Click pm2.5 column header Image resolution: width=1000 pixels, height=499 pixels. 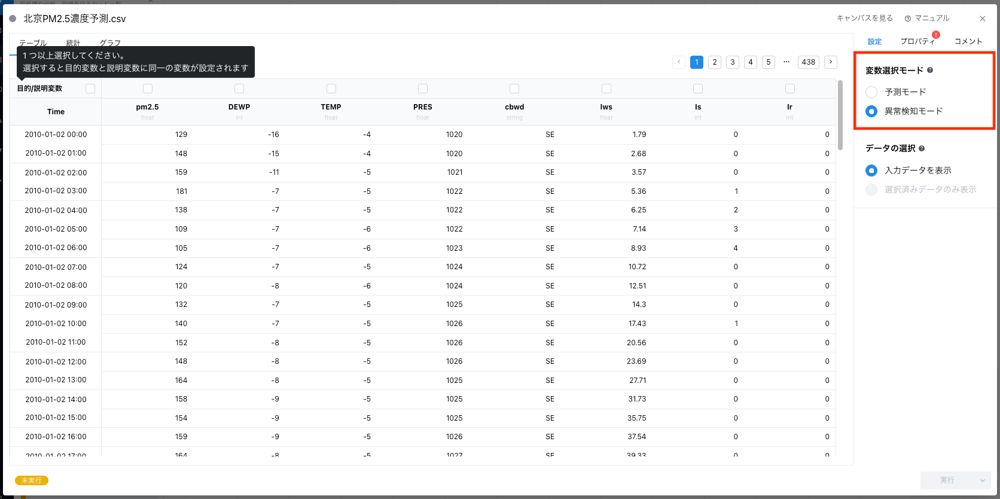148,112
